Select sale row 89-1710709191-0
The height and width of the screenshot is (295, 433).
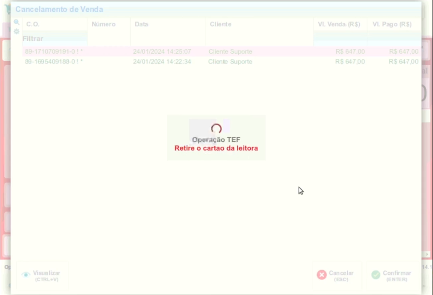point(54,52)
